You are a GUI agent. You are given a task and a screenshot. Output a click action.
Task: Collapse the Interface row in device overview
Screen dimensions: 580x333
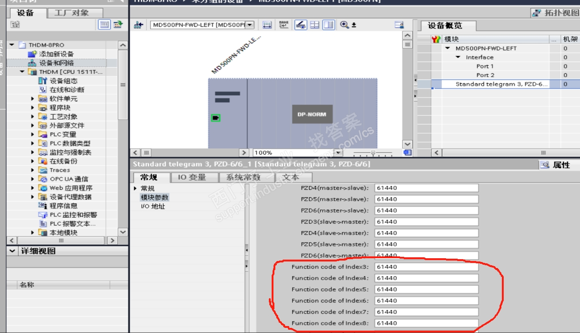click(458, 58)
